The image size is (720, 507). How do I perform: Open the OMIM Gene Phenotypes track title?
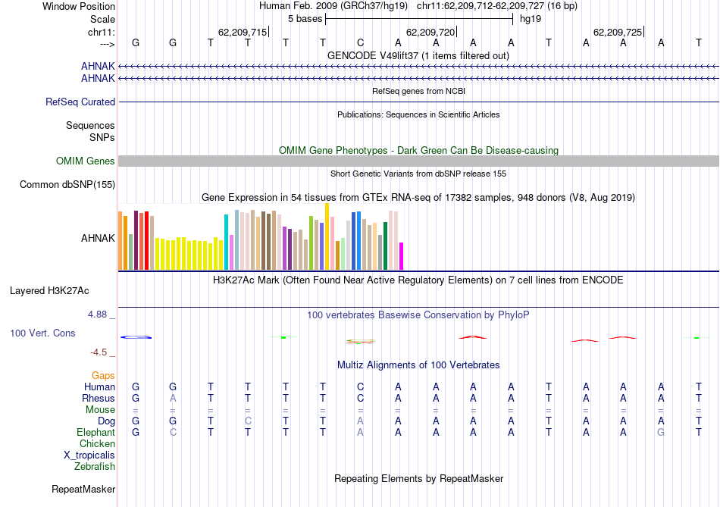418,150
